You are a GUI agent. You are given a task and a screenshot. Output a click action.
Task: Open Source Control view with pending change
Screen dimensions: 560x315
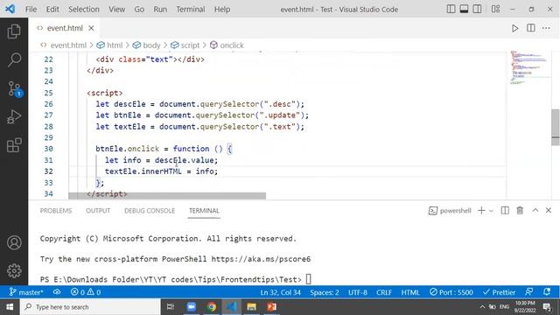pos(14,88)
